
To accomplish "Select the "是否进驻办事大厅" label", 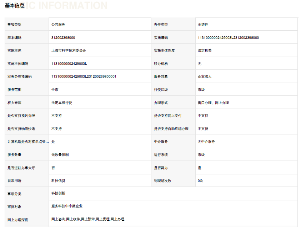I will 21,168.
